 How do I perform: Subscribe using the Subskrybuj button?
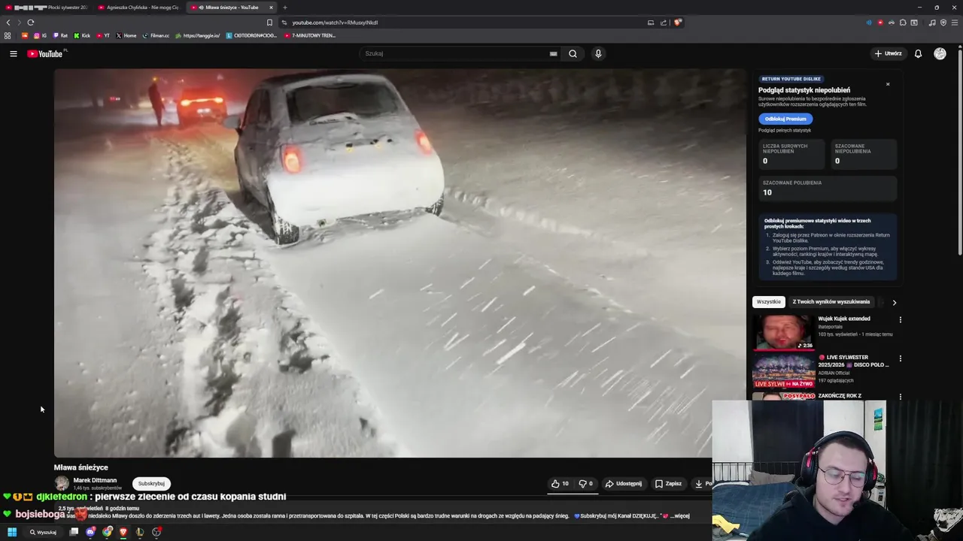[x=151, y=484]
